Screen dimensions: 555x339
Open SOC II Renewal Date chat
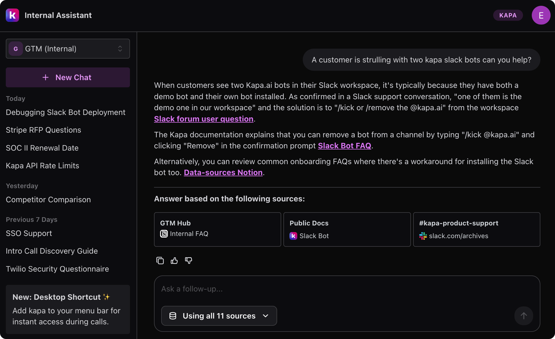pos(42,148)
